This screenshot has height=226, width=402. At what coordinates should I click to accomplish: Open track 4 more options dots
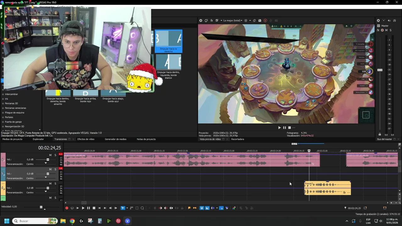(x=3, y=155)
